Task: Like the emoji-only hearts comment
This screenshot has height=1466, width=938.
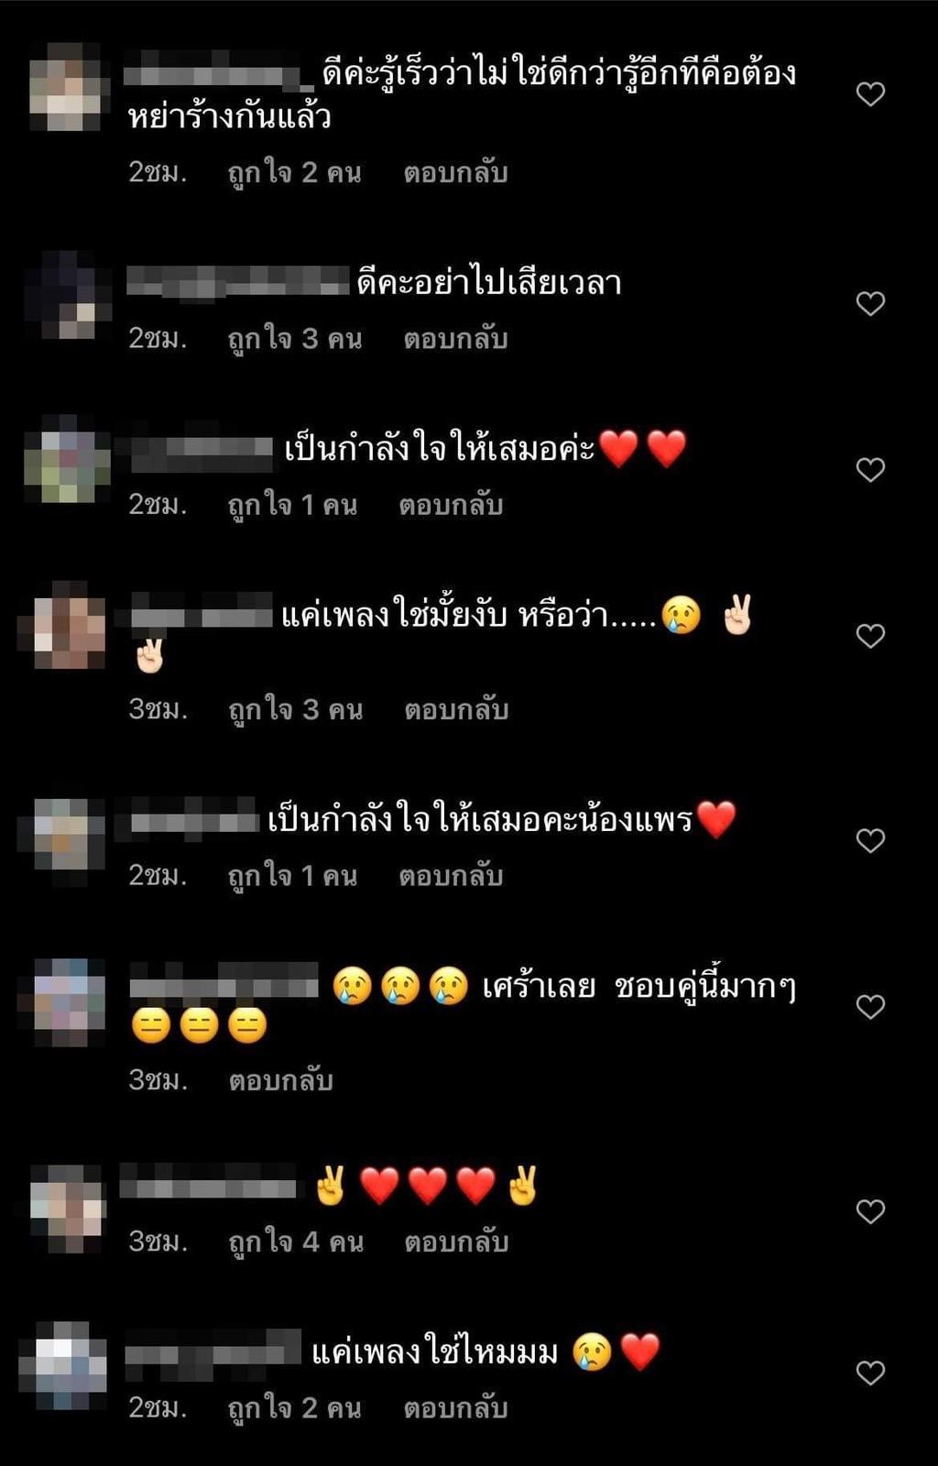Action: coord(870,1211)
